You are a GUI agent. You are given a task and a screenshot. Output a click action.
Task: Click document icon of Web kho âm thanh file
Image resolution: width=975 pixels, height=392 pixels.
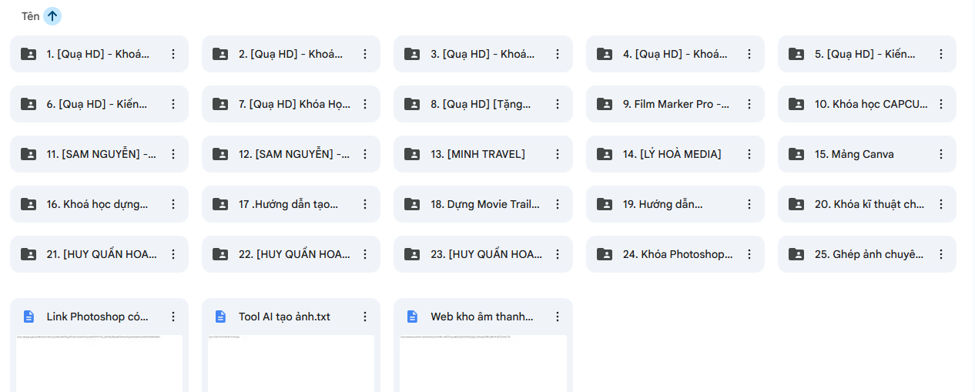pyautogui.click(x=412, y=317)
